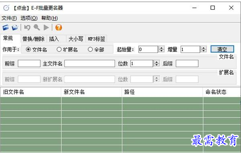This screenshot has width=241, height=153.
Task: Click the open file folder icon
Action: (x=6, y=28)
